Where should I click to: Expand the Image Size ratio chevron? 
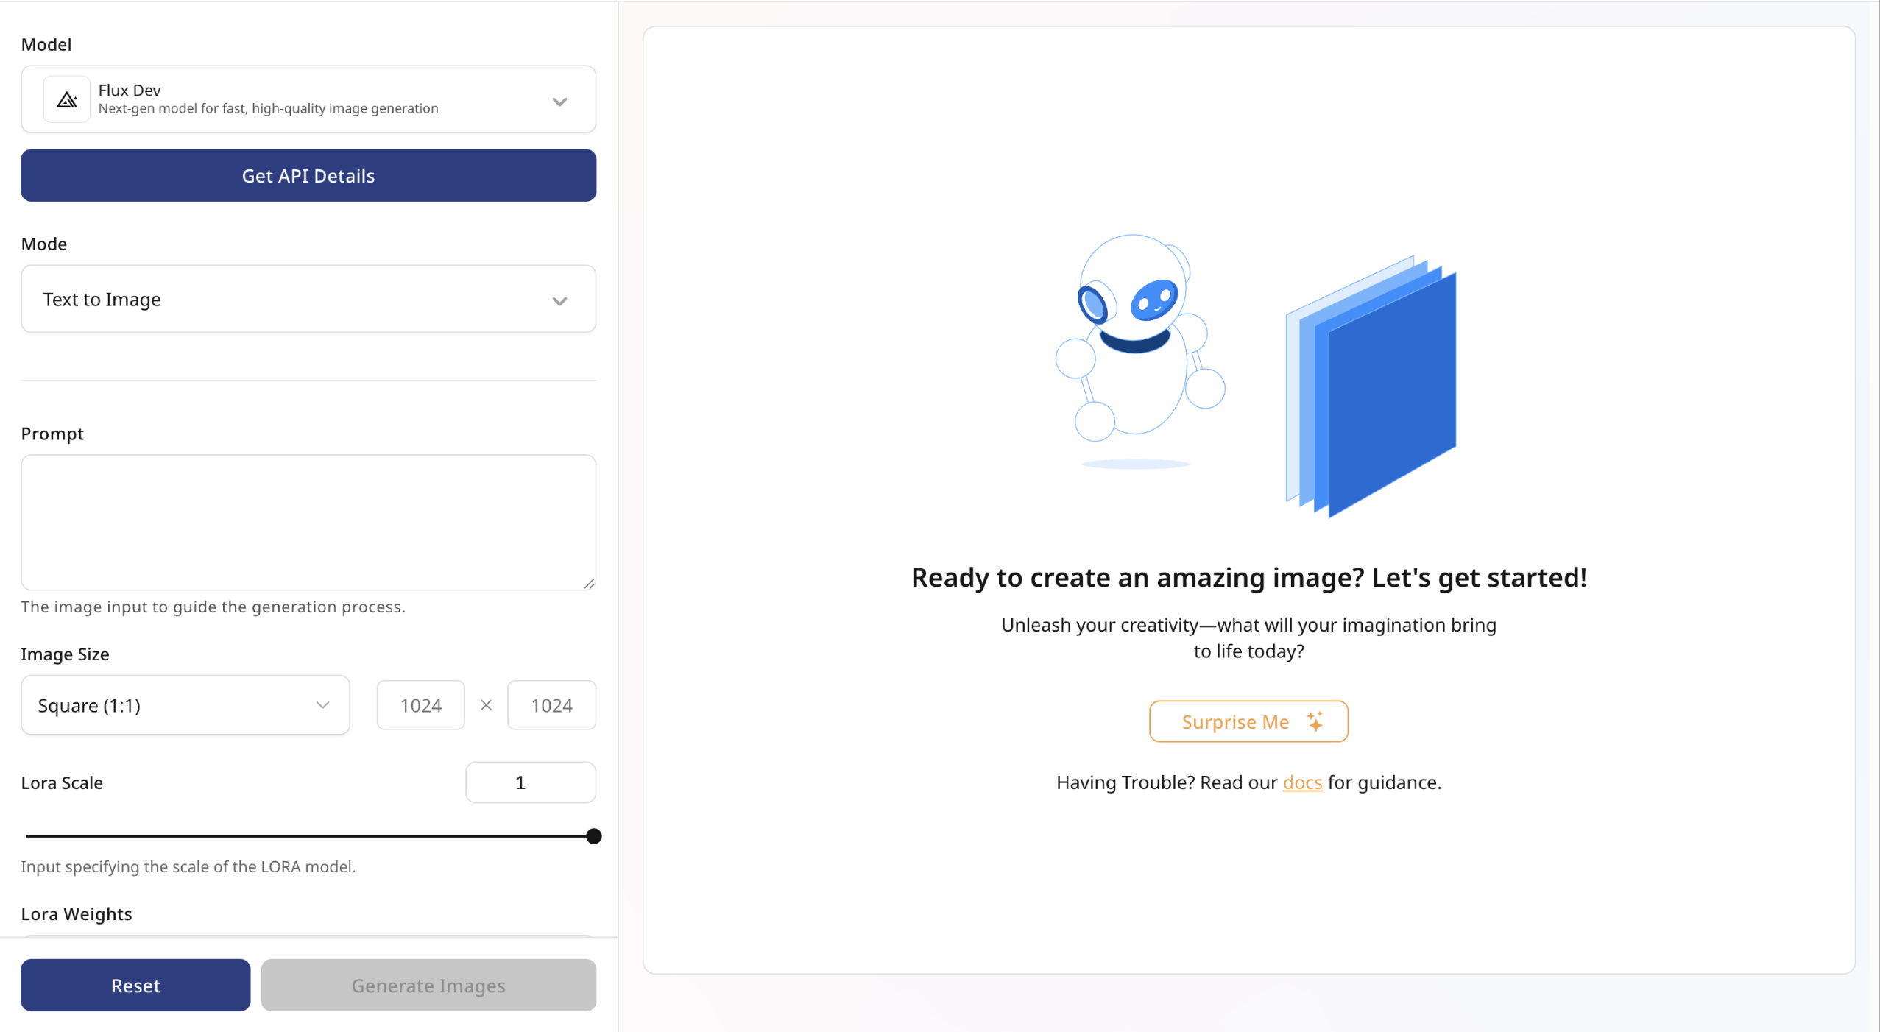[322, 705]
